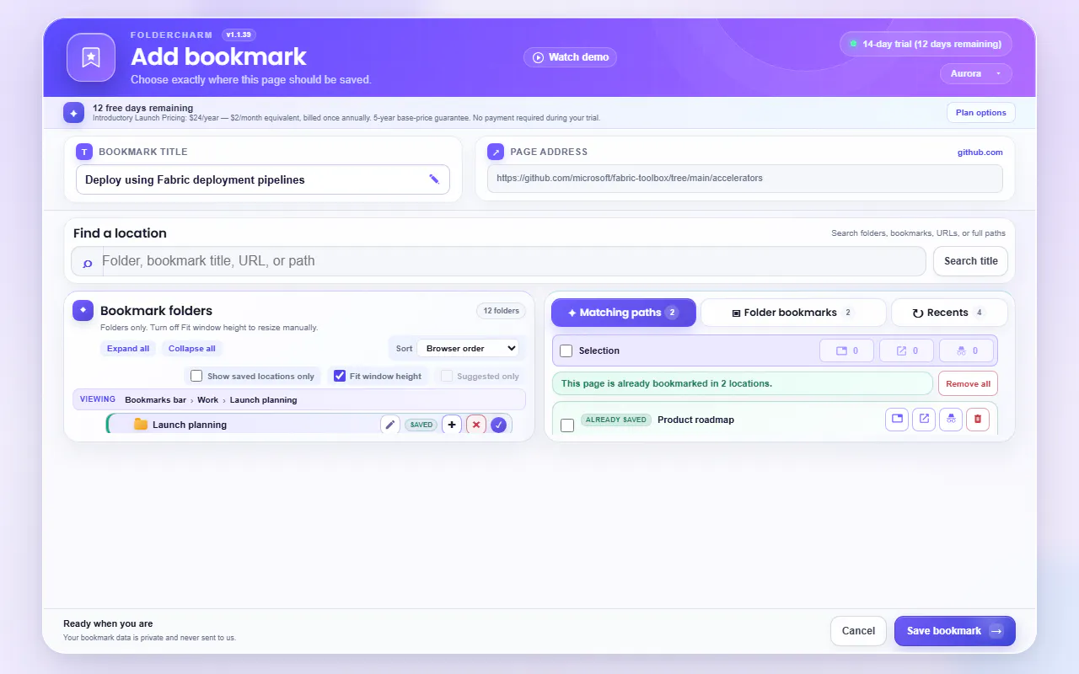
Task: Click the Bookmark title text field
Action: (263, 179)
